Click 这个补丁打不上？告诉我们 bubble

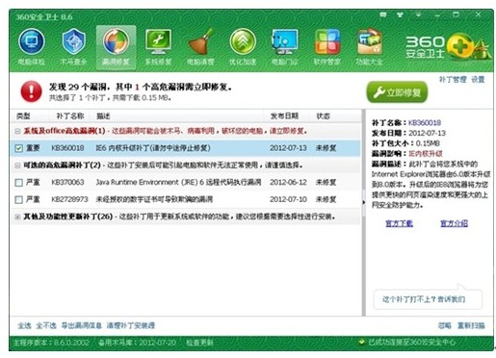[x=428, y=299]
